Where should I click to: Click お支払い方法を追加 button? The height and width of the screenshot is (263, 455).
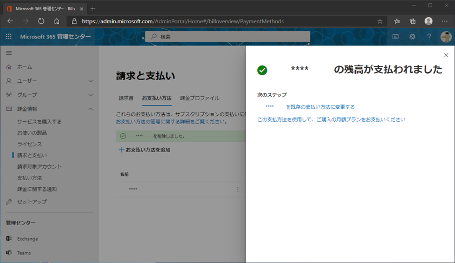(145, 150)
